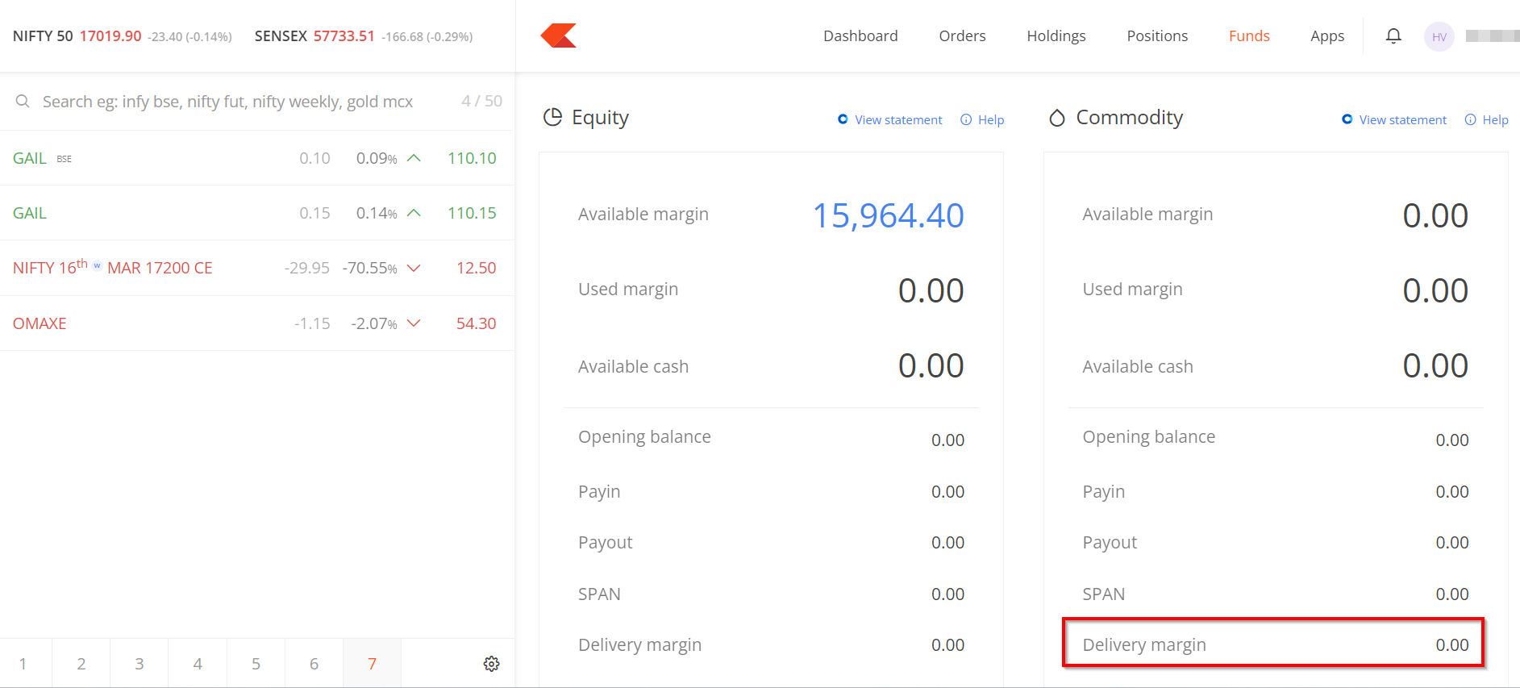Click the Equity Help info icon
This screenshot has width=1520, height=688.
point(966,120)
